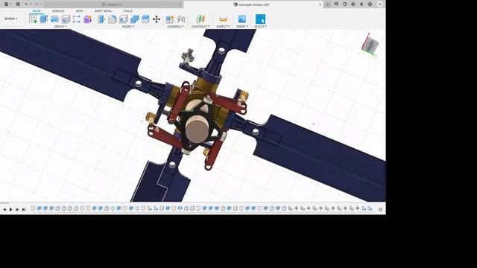This screenshot has width=477, height=268.
Task: Open timeline settings gear
Action: [380, 209]
